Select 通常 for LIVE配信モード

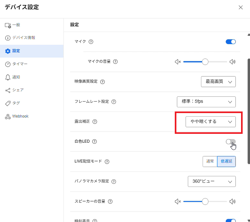point(210,161)
